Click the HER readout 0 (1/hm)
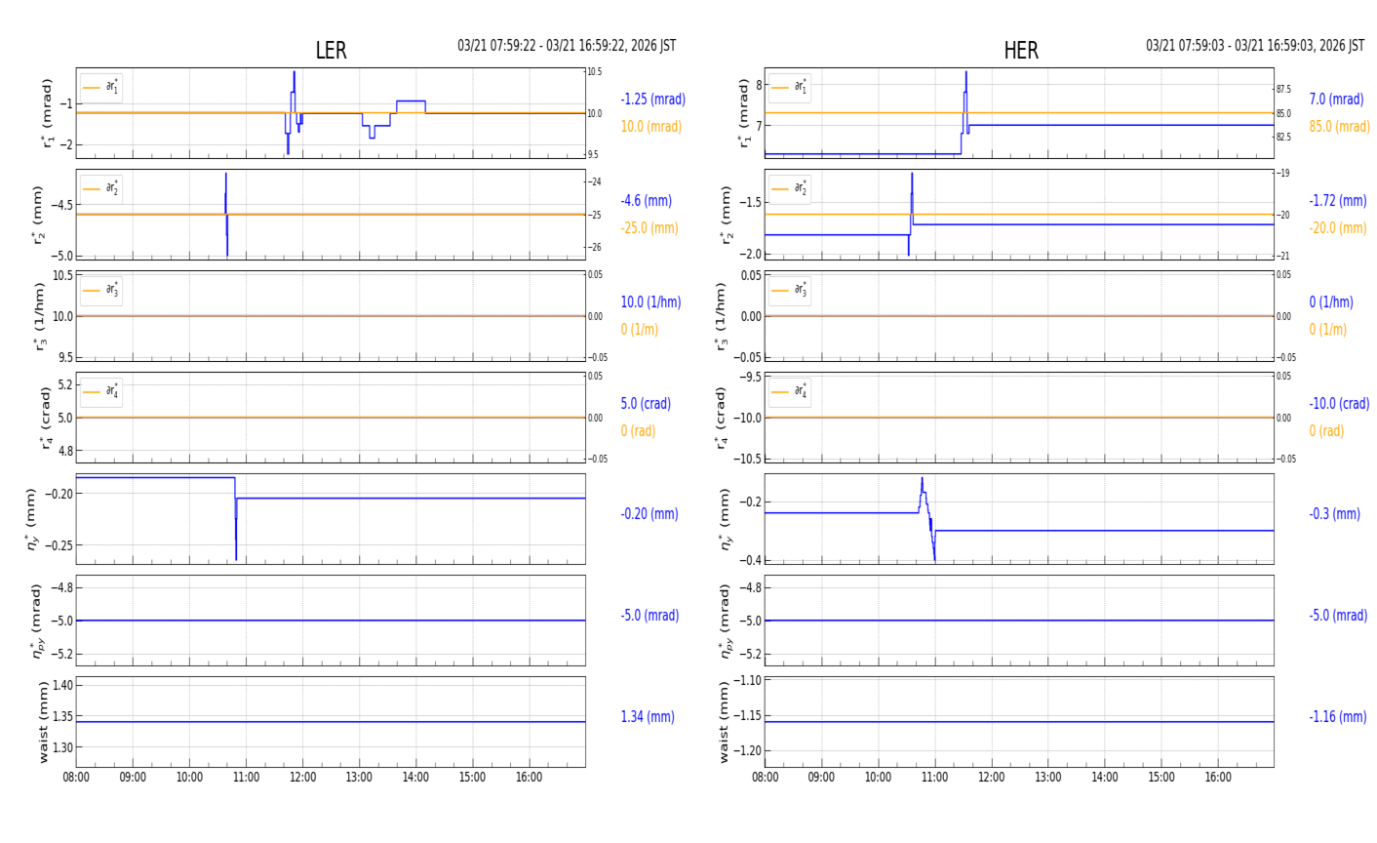The width and height of the screenshot is (1377, 843). click(x=1330, y=302)
